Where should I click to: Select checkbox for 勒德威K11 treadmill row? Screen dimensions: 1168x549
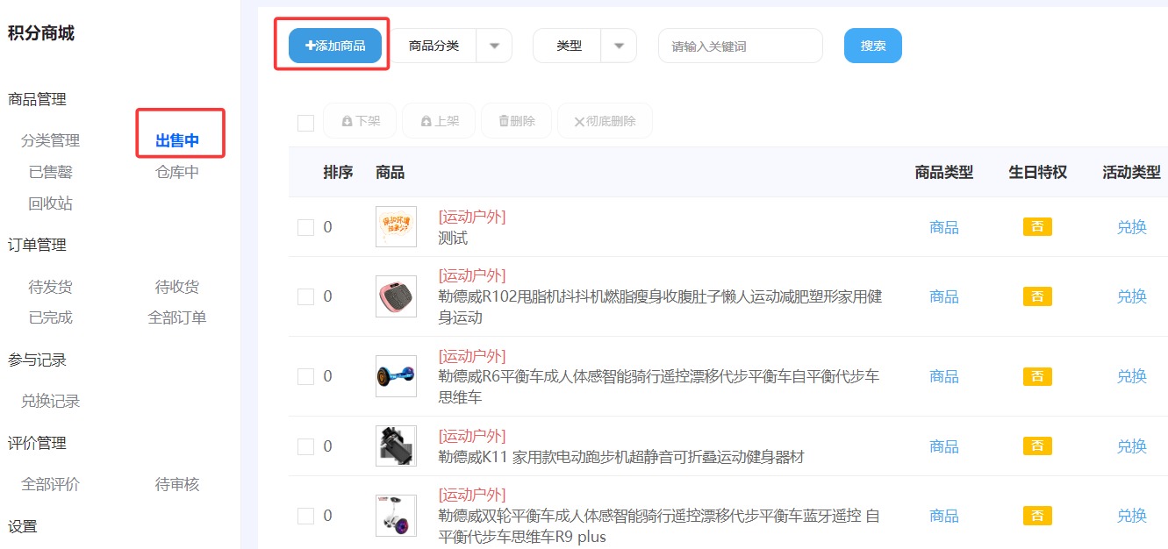pos(305,446)
